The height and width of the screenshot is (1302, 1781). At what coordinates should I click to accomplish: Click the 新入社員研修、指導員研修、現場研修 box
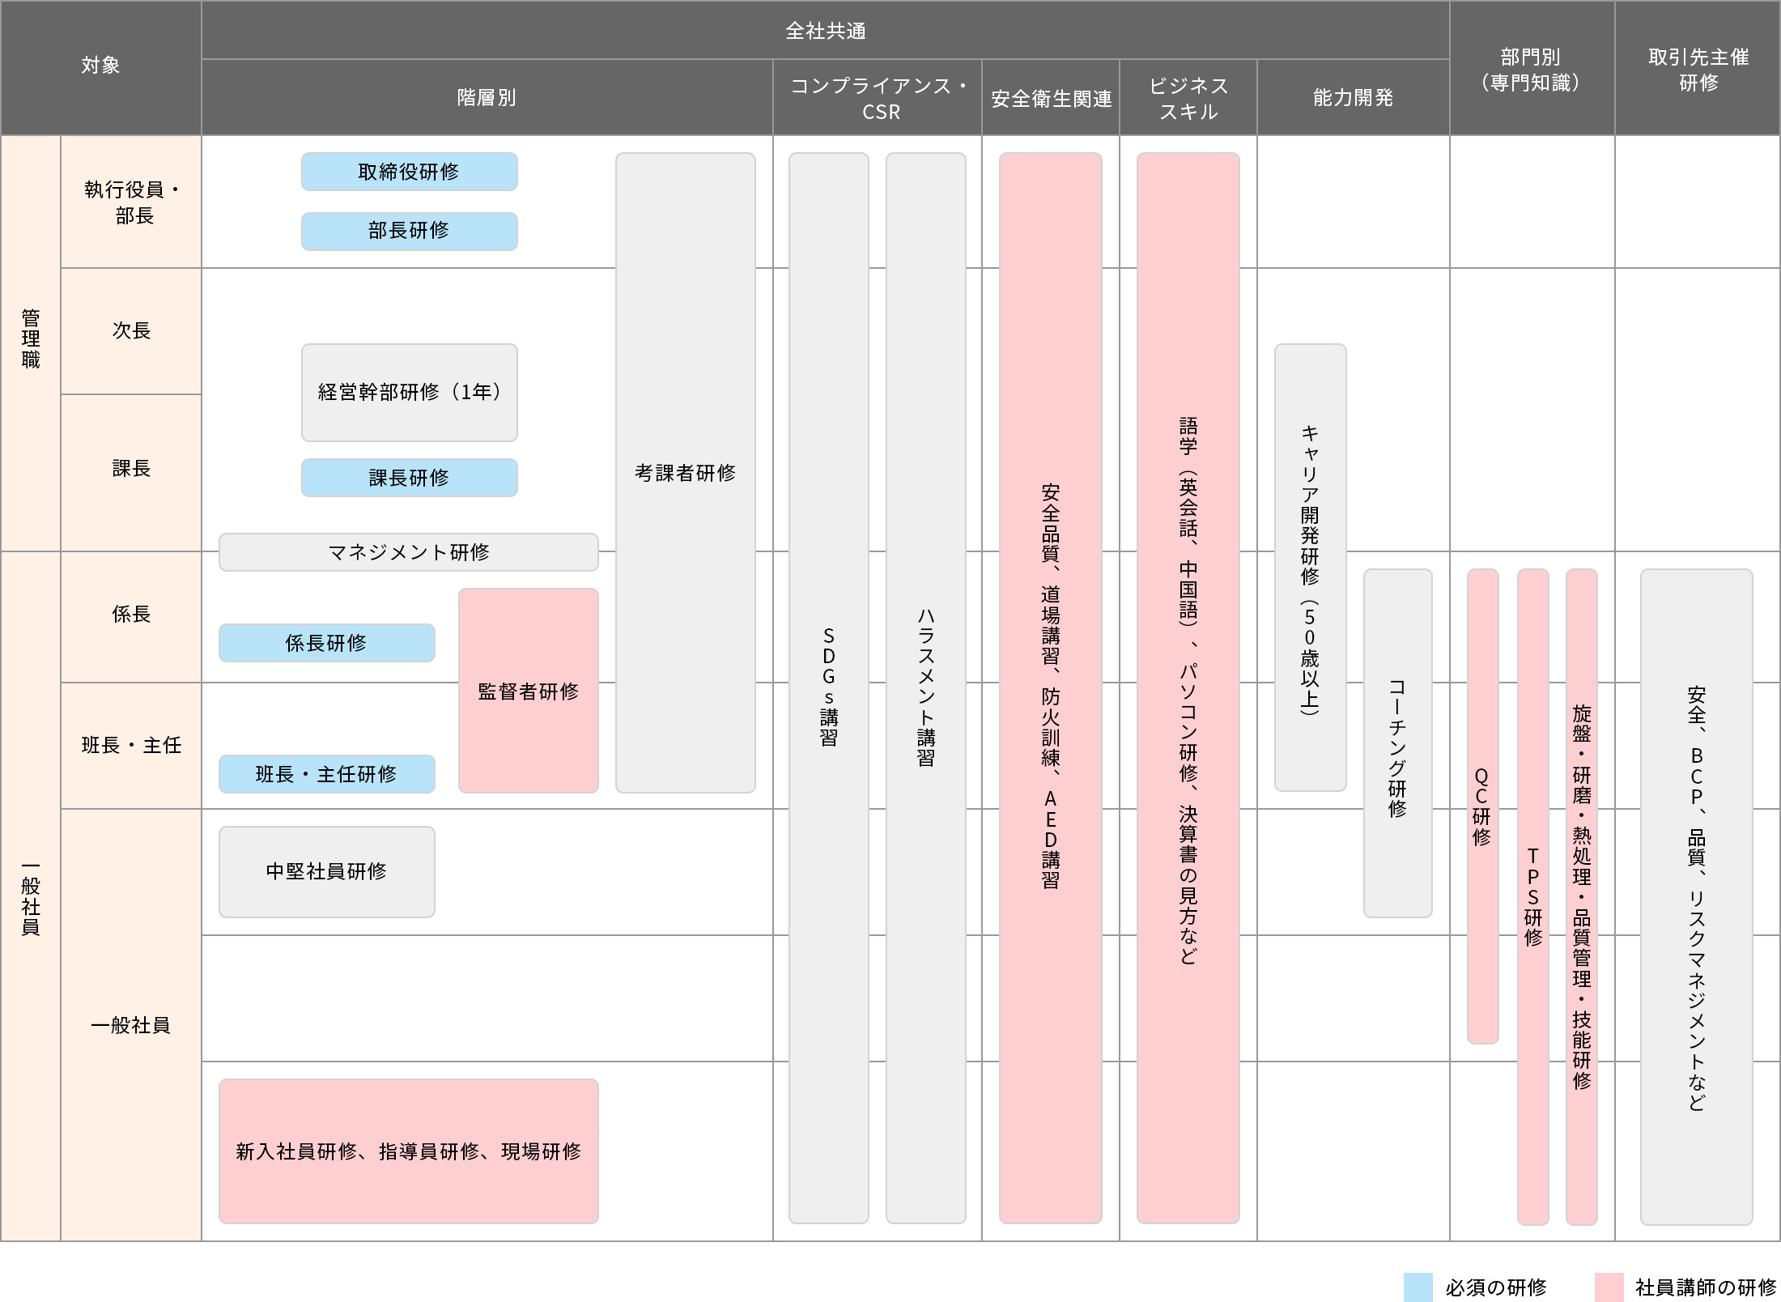[409, 1151]
